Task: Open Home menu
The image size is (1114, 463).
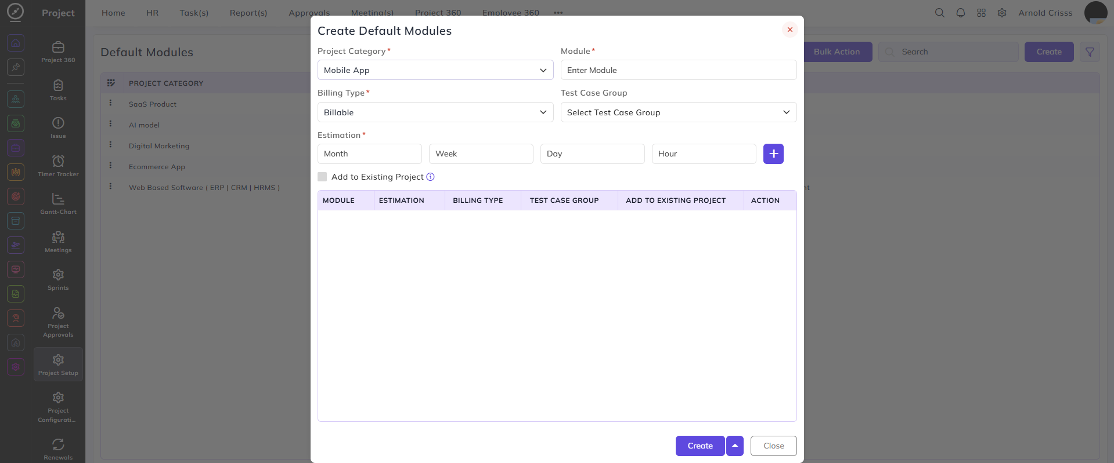Action: click(x=113, y=13)
